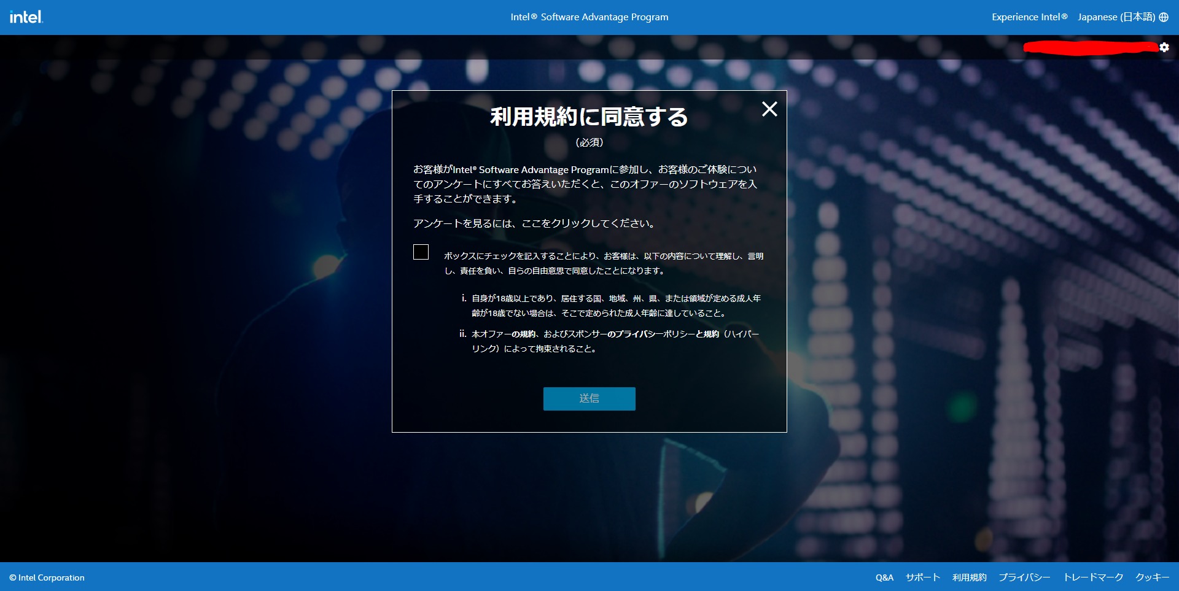Open offer terms link の規約

[524, 334]
